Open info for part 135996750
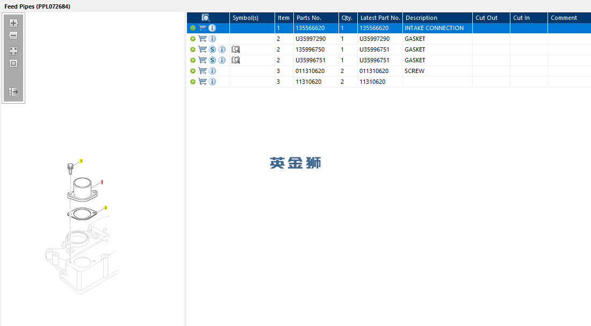591x326 pixels. pos(222,49)
